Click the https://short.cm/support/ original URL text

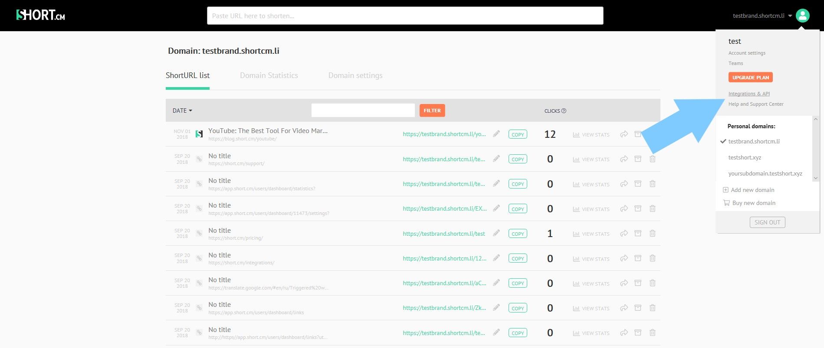pos(236,164)
